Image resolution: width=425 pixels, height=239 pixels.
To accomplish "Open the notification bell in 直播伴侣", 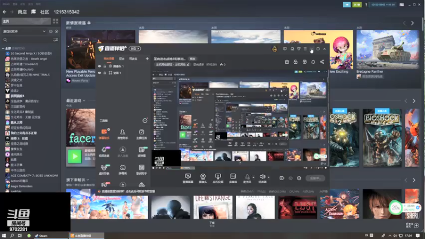I will tap(313, 62).
